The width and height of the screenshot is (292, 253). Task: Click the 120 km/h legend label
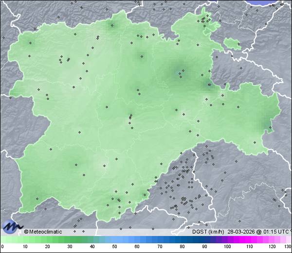tap(272, 247)
